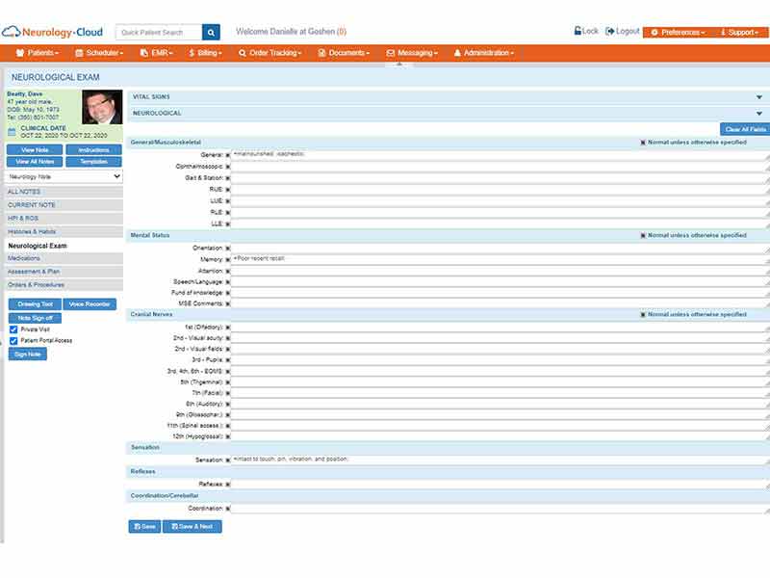
Task: Click the small icon beside Sensation field
Action: pos(227,460)
